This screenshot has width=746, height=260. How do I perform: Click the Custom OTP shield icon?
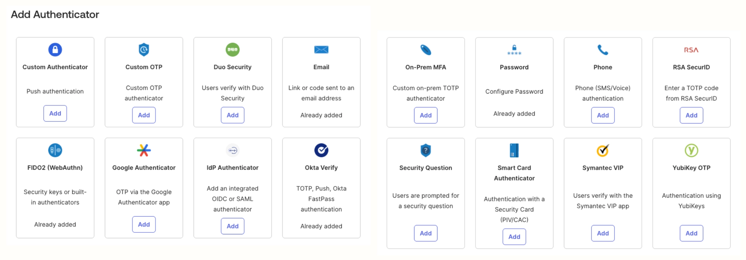[x=144, y=49]
